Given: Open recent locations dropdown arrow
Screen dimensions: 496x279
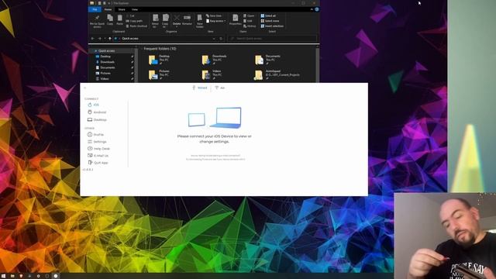Looking at the screenshot, I should coord(105,39).
